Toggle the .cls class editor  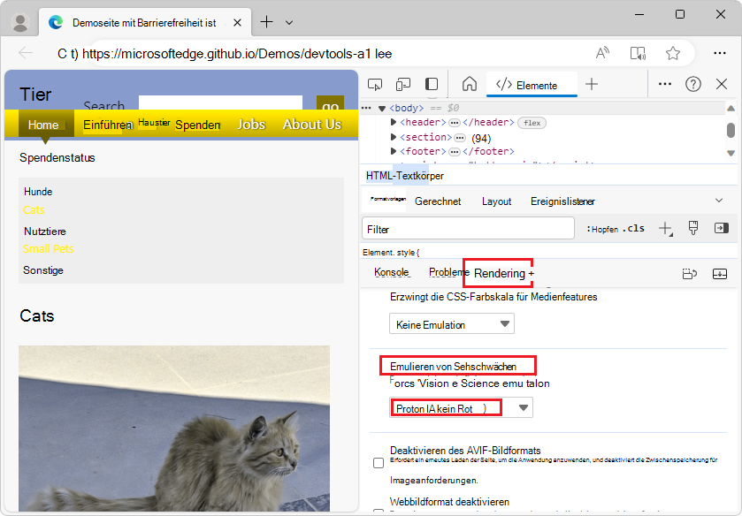(635, 228)
